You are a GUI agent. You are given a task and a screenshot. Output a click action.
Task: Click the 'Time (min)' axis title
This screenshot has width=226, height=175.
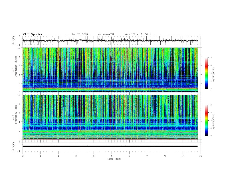point(114,159)
